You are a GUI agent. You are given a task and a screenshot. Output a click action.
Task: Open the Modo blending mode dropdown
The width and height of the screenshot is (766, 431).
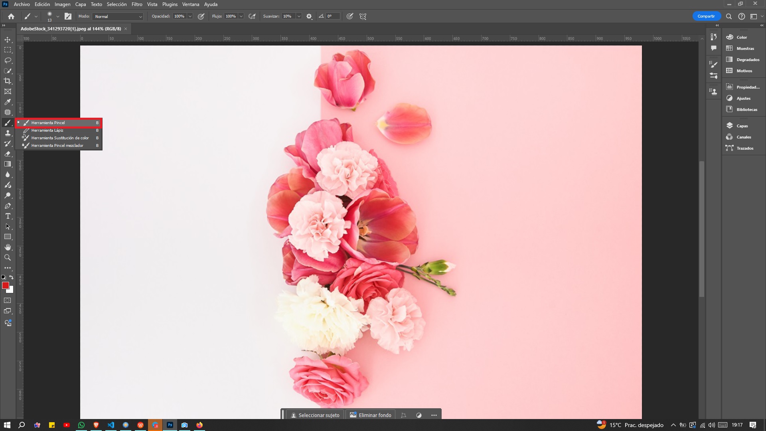coord(118,16)
